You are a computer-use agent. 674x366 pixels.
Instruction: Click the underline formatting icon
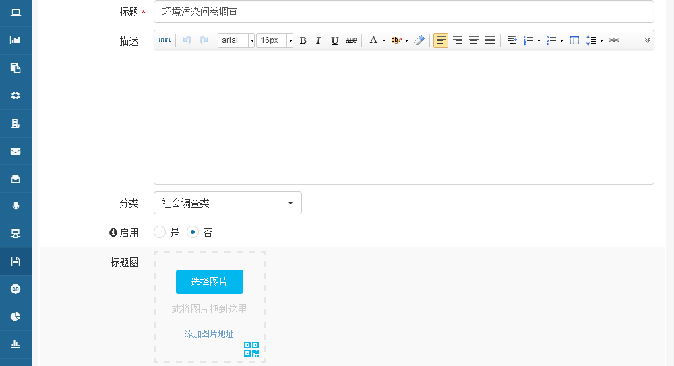click(x=334, y=40)
